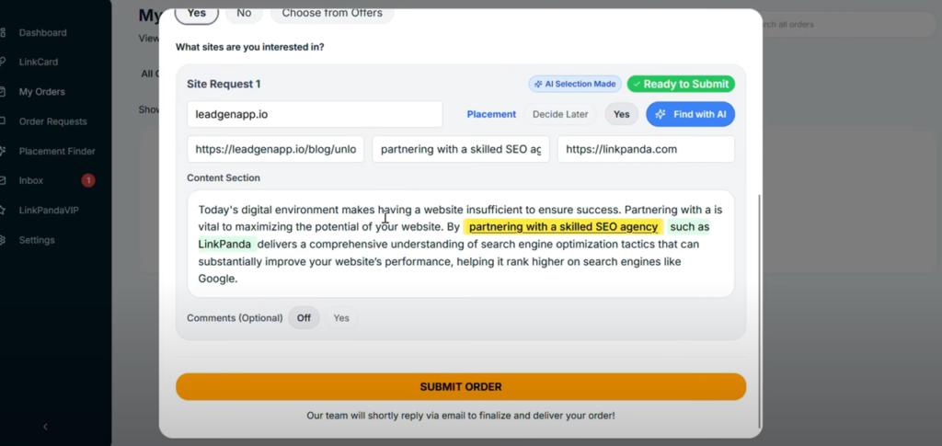This screenshot has height=446, width=942.
Task: Collapse the sidebar with the chevron arrow
Action: [45, 427]
